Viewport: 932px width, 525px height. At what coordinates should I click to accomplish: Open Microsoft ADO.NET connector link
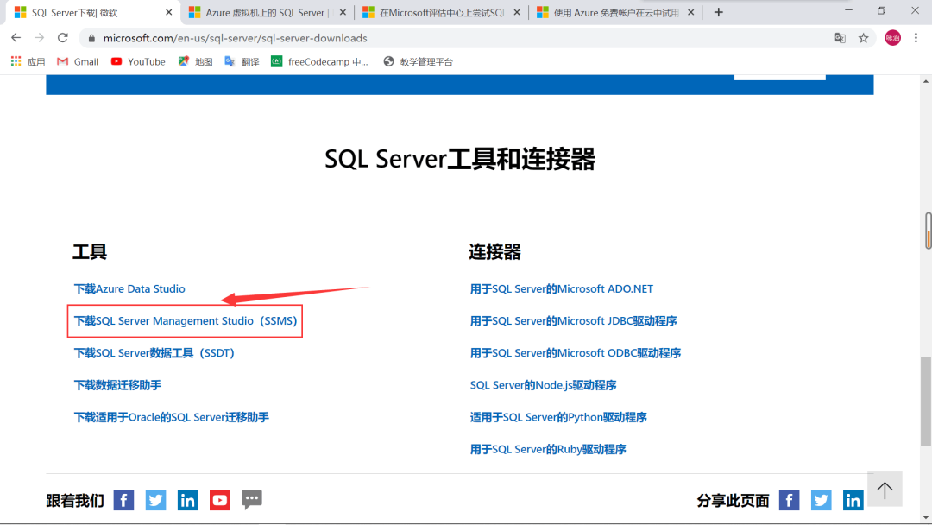tap(561, 289)
